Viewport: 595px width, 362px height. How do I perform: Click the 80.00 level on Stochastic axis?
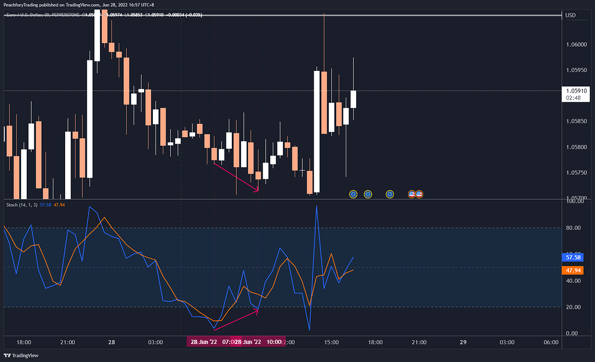click(576, 228)
